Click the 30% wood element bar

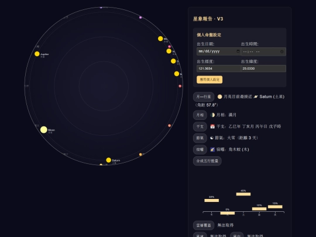point(212,200)
